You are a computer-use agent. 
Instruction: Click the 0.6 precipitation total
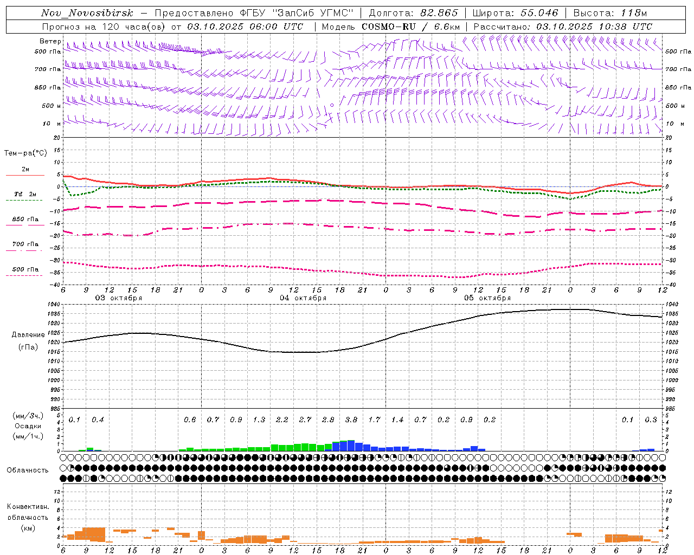190,420
